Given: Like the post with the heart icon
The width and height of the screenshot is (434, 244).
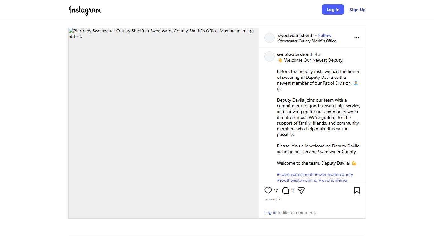Looking at the screenshot, I should [x=268, y=191].
